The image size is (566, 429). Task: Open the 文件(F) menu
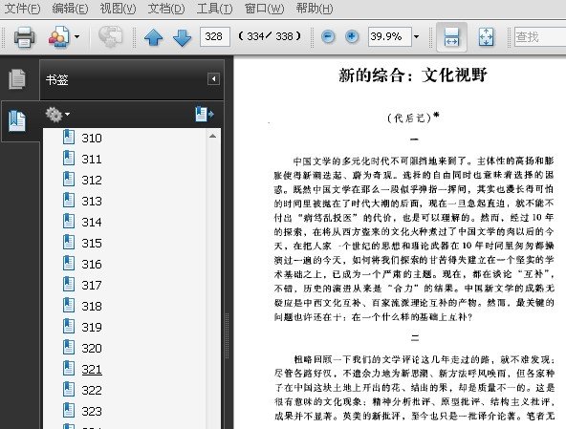click(22, 8)
